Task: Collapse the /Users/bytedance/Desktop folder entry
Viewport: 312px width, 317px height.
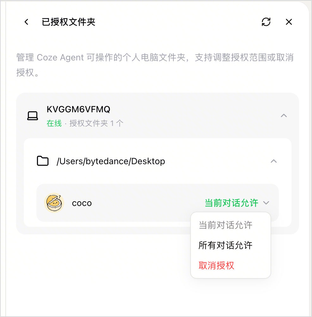Action: (274, 161)
